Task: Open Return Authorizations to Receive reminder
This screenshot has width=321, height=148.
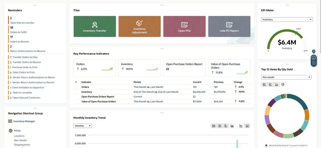Action: [x=28, y=51]
